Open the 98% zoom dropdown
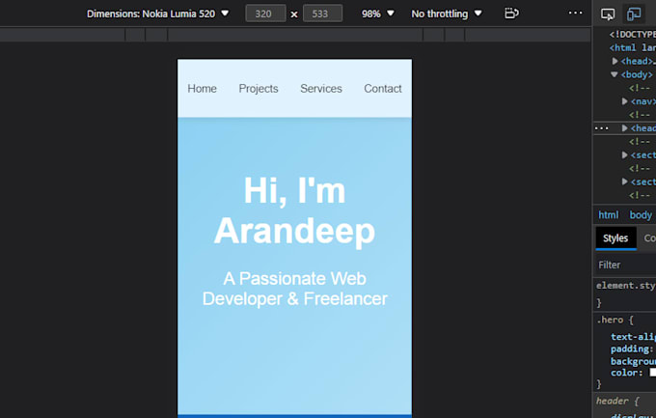The image size is (656, 418). (x=378, y=14)
